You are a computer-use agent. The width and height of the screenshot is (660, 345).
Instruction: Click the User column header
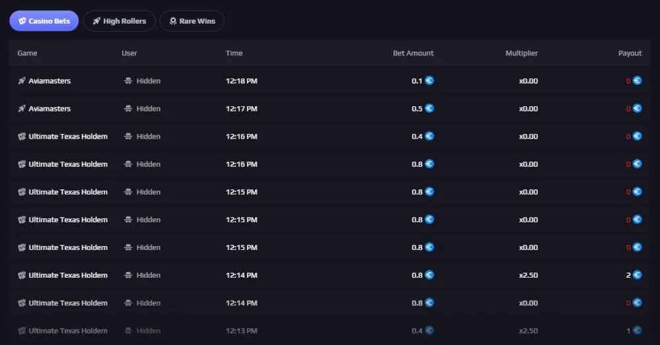[x=129, y=53]
